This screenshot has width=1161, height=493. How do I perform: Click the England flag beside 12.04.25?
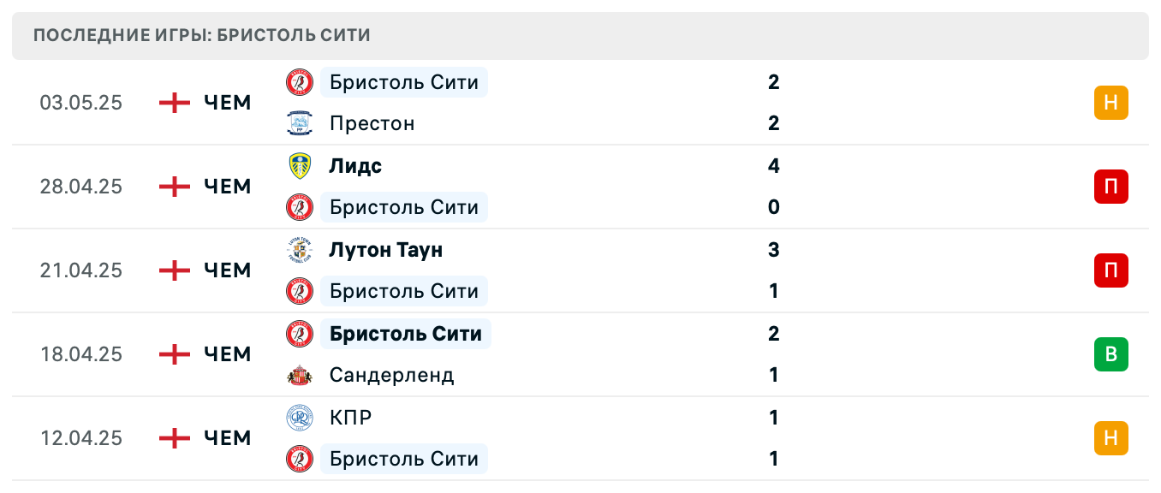tap(174, 438)
